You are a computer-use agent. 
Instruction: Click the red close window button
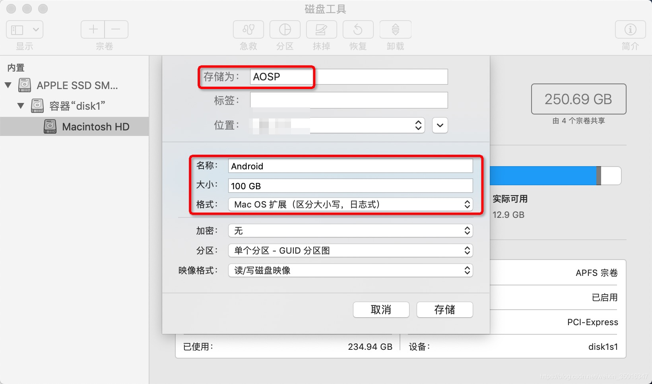click(11, 8)
